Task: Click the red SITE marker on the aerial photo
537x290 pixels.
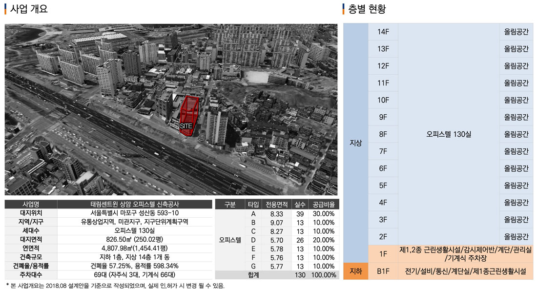Action: (189, 117)
